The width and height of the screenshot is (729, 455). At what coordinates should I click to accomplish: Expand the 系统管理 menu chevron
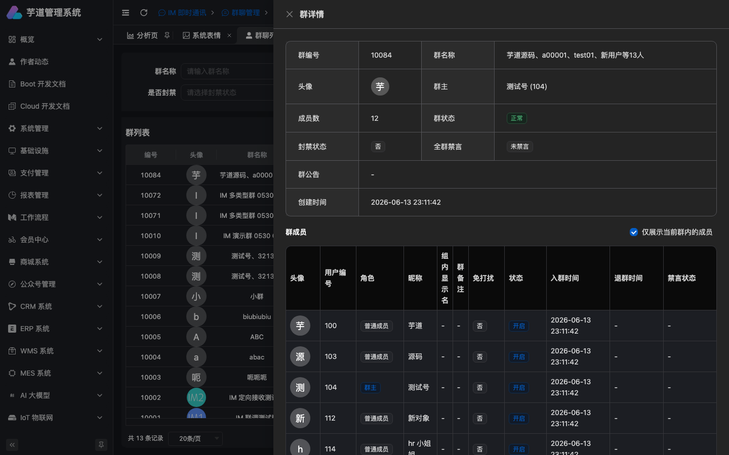[100, 128]
